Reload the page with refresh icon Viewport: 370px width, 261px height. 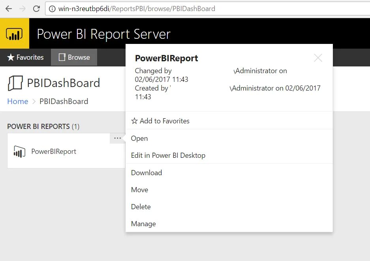click(x=36, y=9)
